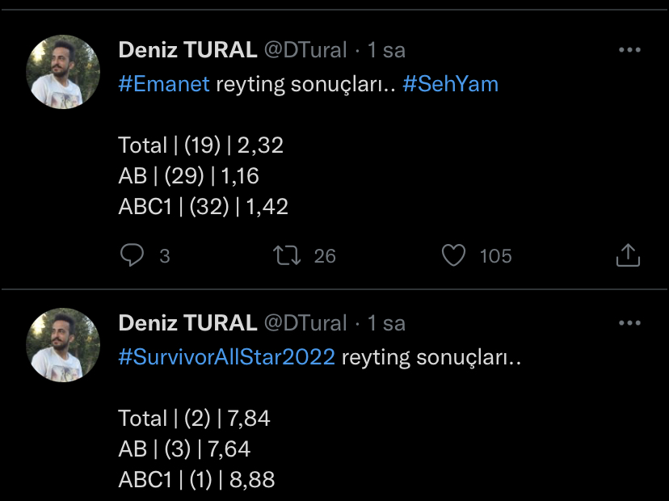Open Deniz TURAL's name on the #Emanet tweet
Image resolution: width=669 pixels, height=501 pixels.
pyautogui.click(x=187, y=50)
